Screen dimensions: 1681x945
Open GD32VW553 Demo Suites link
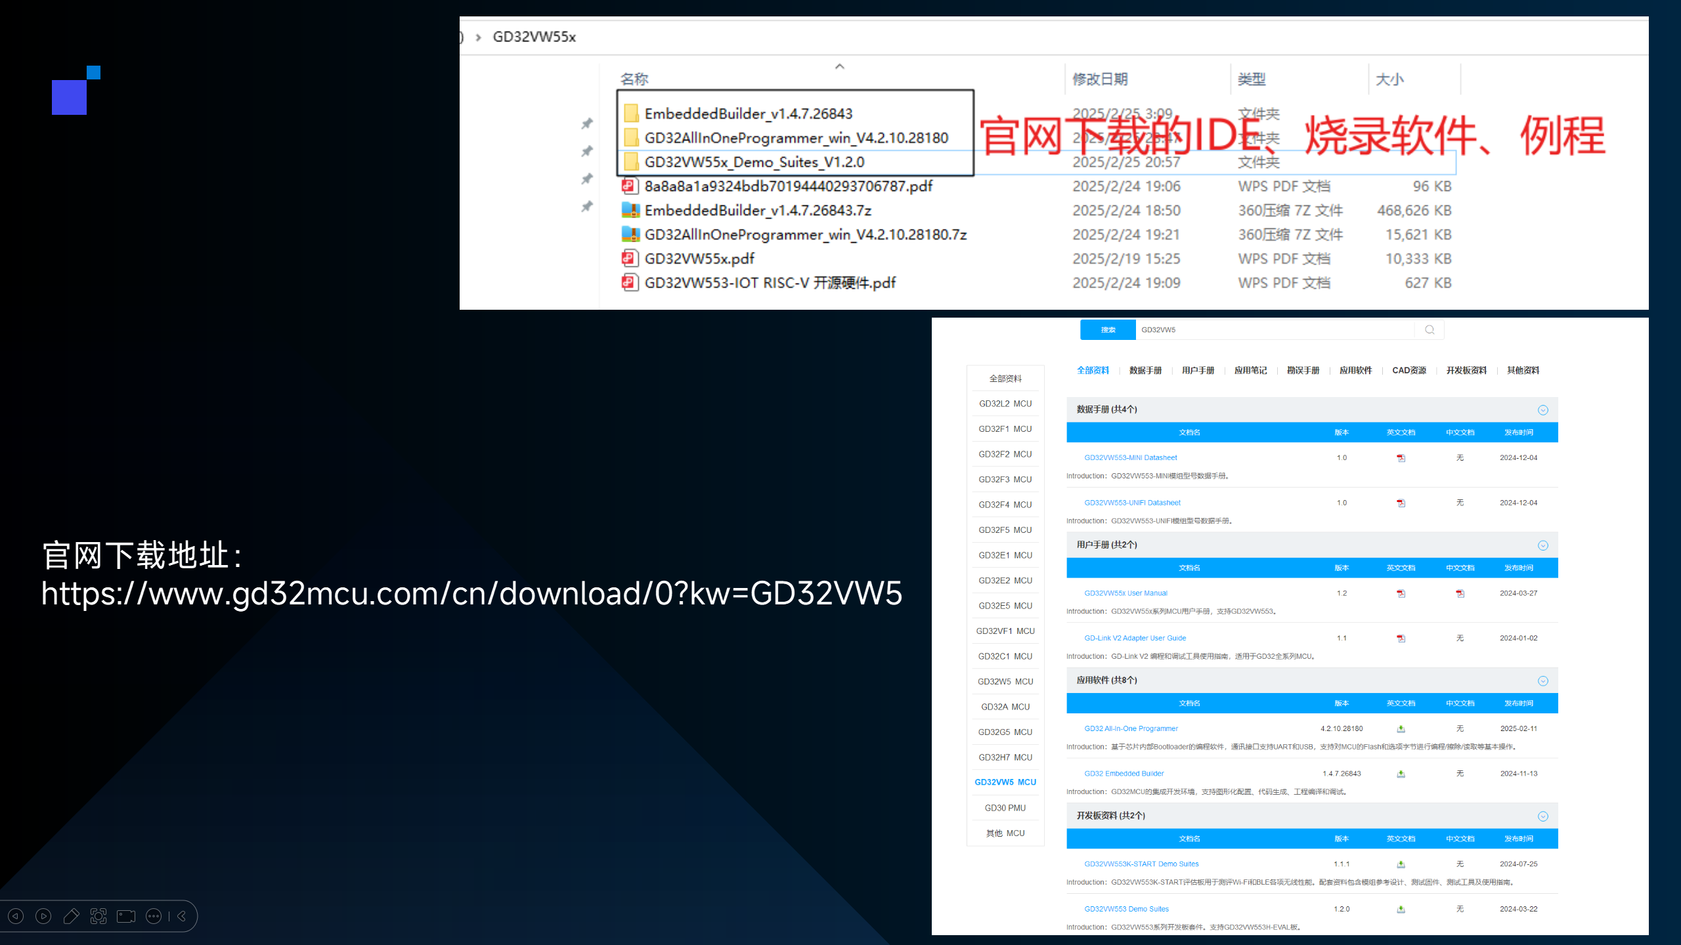pos(1126,910)
